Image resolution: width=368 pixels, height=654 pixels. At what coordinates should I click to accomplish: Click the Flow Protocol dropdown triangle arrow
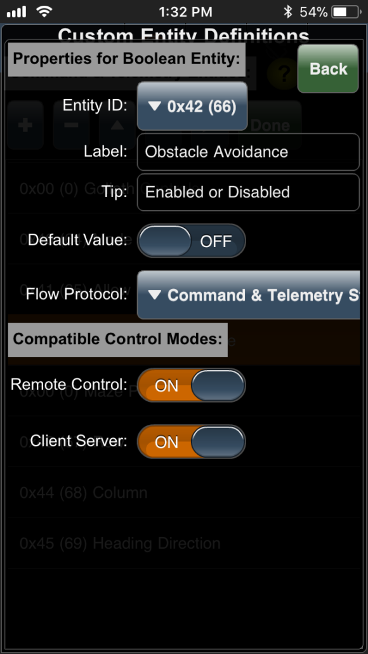(x=155, y=295)
